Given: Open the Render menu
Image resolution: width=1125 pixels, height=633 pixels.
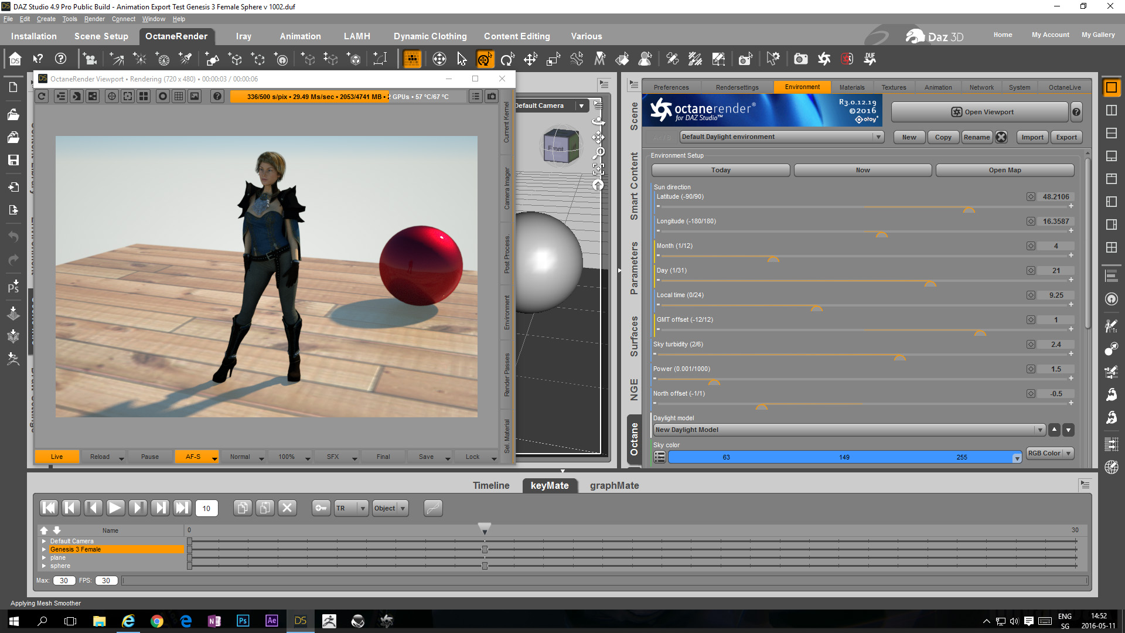Looking at the screenshot, I should tap(94, 19).
